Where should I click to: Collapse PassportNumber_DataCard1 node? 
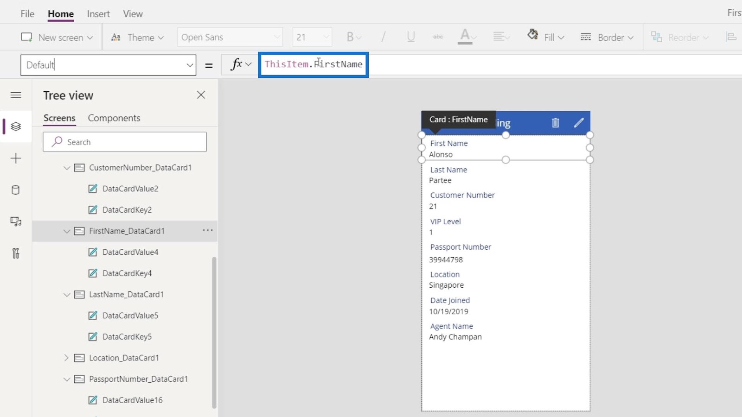point(67,379)
